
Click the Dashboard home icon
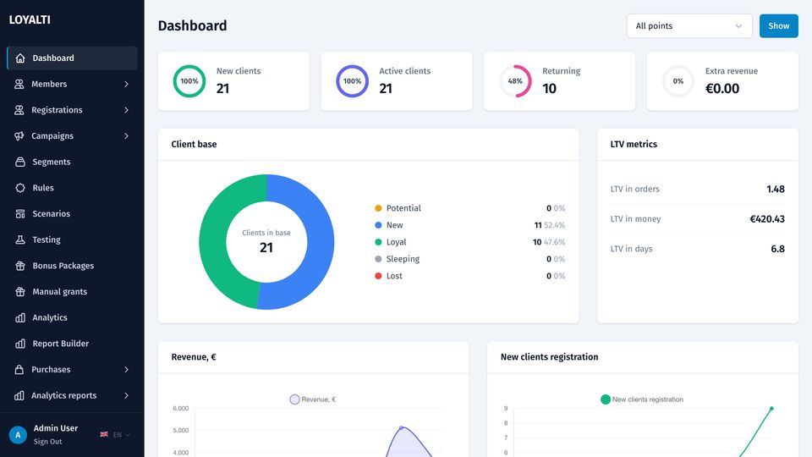tap(20, 58)
